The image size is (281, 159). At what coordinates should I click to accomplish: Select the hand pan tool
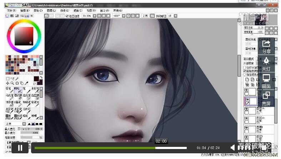[22, 83]
